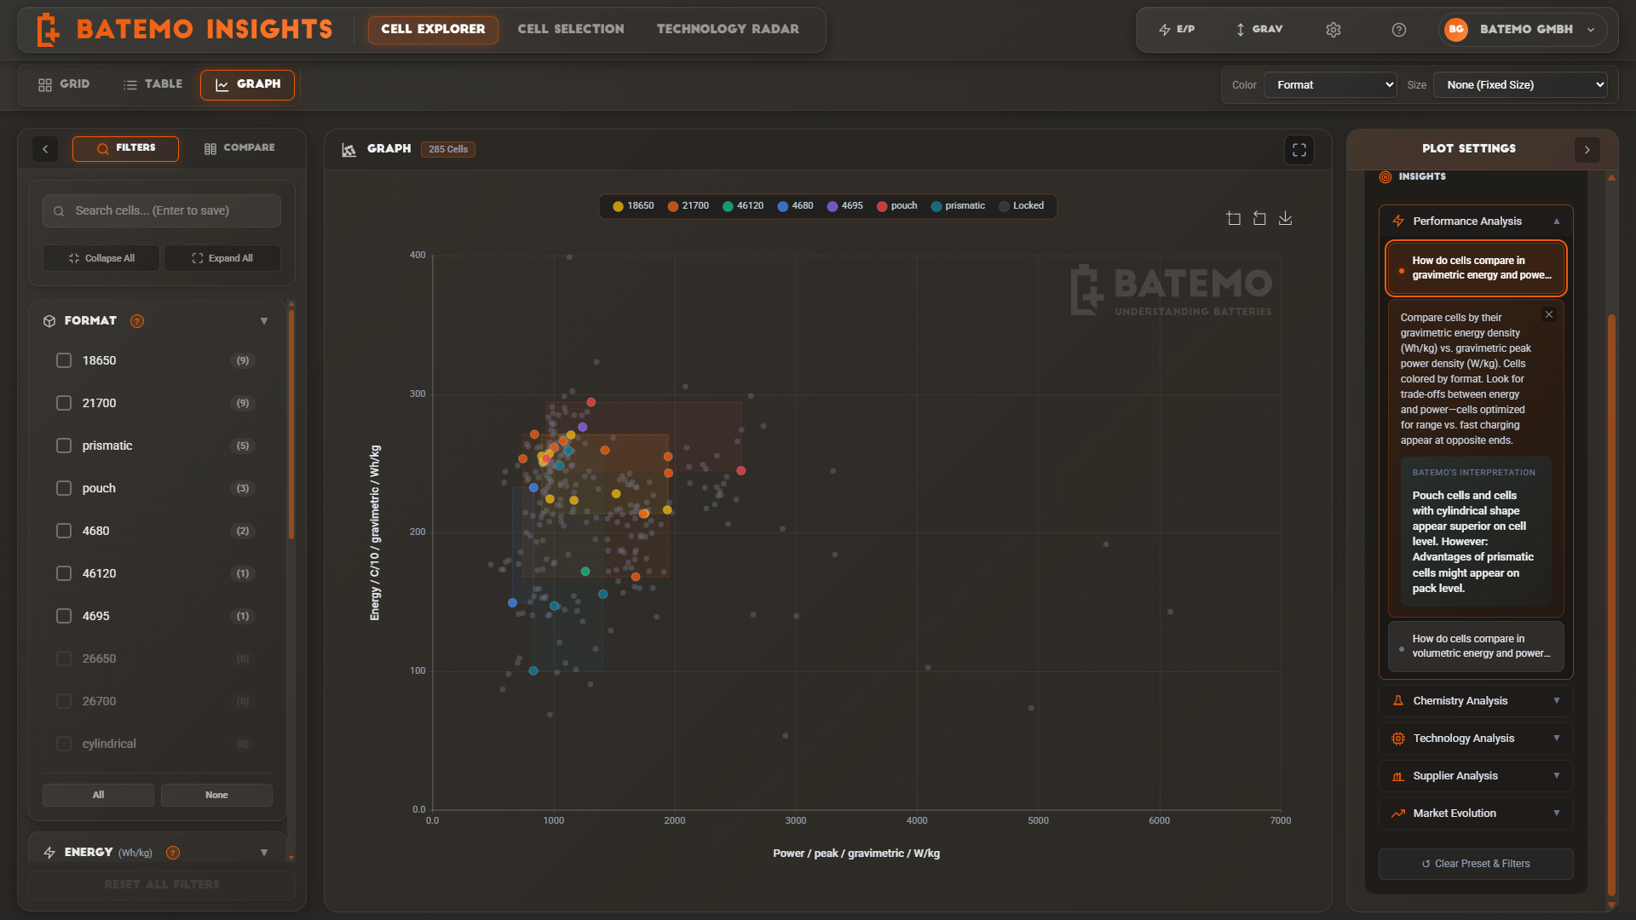Screen dimensions: 1636x920
Task: Click the GRAV metric icon
Action: 1259,29
